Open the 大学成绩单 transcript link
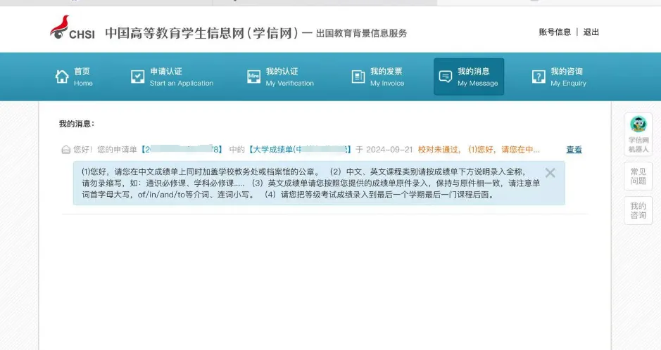This screenshot has height=350, width=661. click(x=299, y=150)
